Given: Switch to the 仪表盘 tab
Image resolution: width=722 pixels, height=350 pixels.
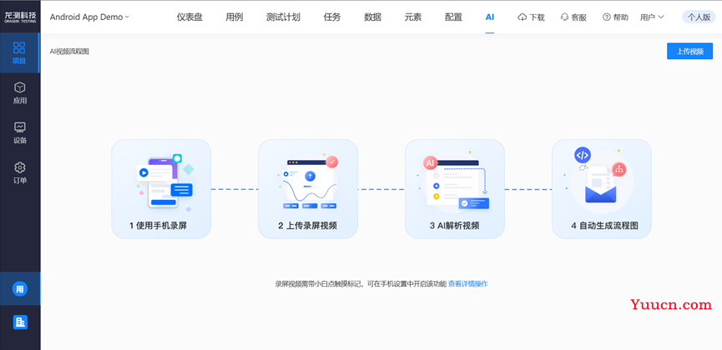Looking at the screenshot, I should (189, 17).
